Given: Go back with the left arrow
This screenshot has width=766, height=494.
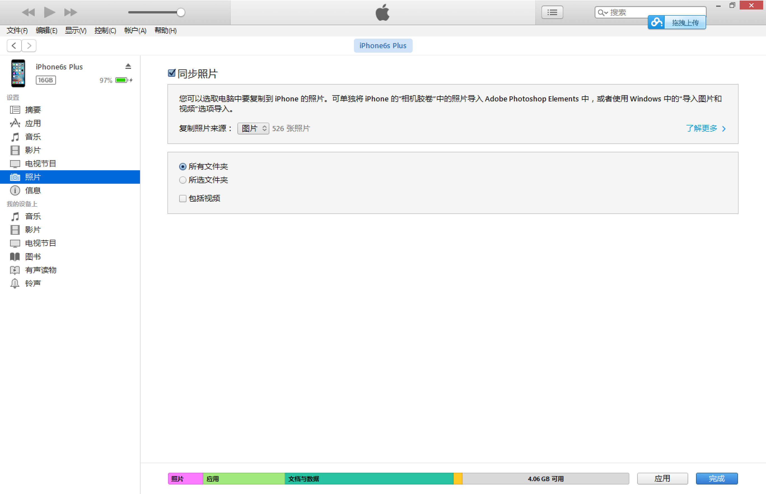Looking at the screenshot, I should tap(14, 46).
